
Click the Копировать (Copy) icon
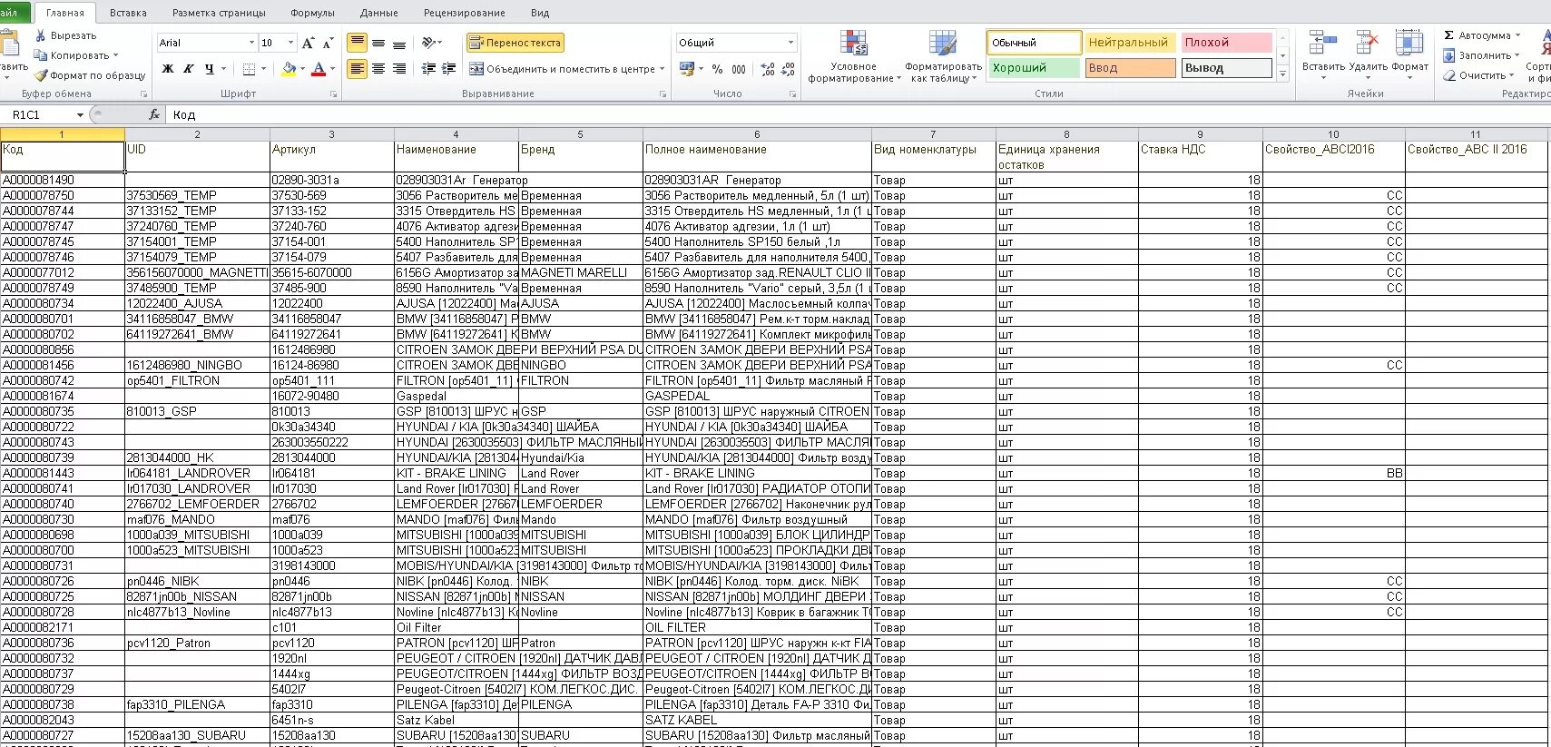coord(41,55)
